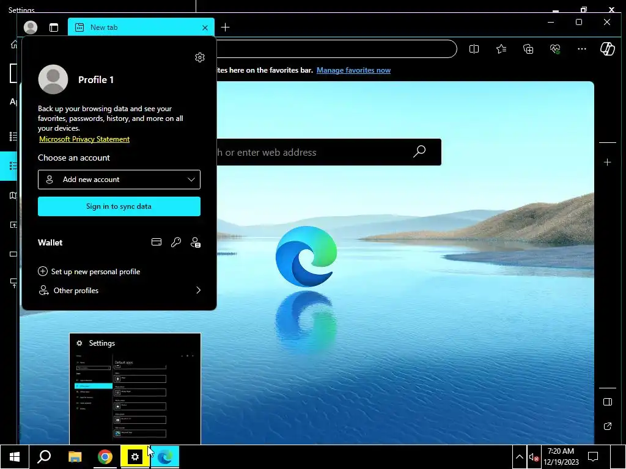Open Split screen icon in toolbar
The width and height of the screenshot is (626, 469).
pos(474,49)
